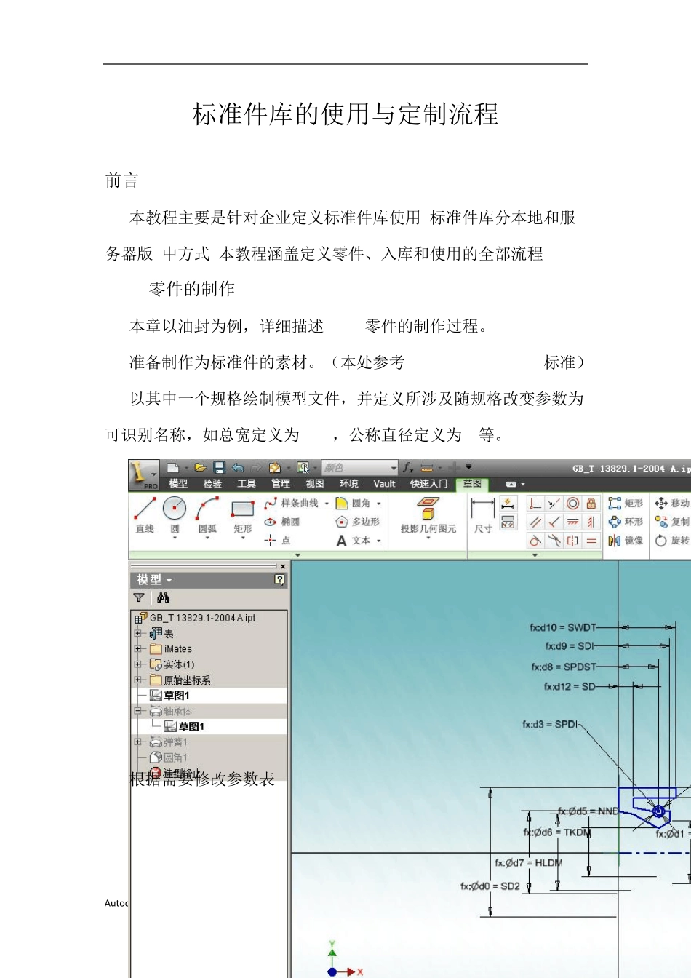This screenshot has height=978, width=691.
Task: Switch to the 工具 ribbon tab
Action: click(247, 484)
